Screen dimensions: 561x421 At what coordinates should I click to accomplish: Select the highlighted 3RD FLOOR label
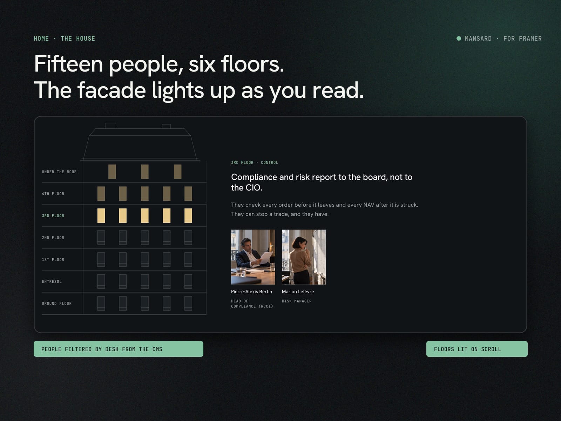point(53,216)
